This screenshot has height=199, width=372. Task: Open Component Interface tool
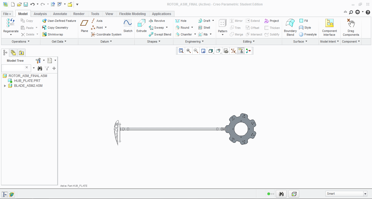(x=329, y=27)
